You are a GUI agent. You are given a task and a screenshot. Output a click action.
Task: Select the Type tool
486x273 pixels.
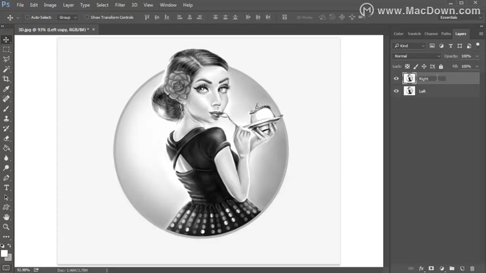pos(6,187)
